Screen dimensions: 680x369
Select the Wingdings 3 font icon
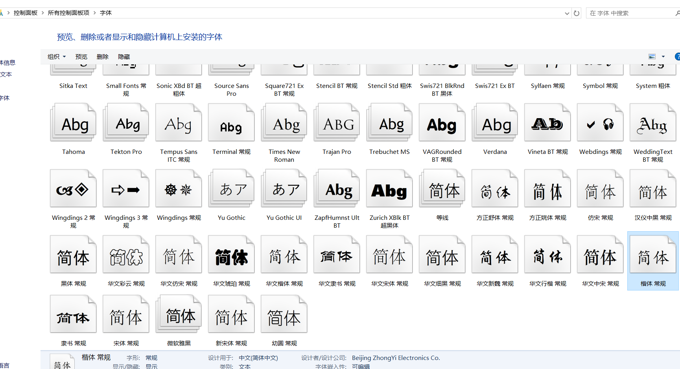click(126, 188)
